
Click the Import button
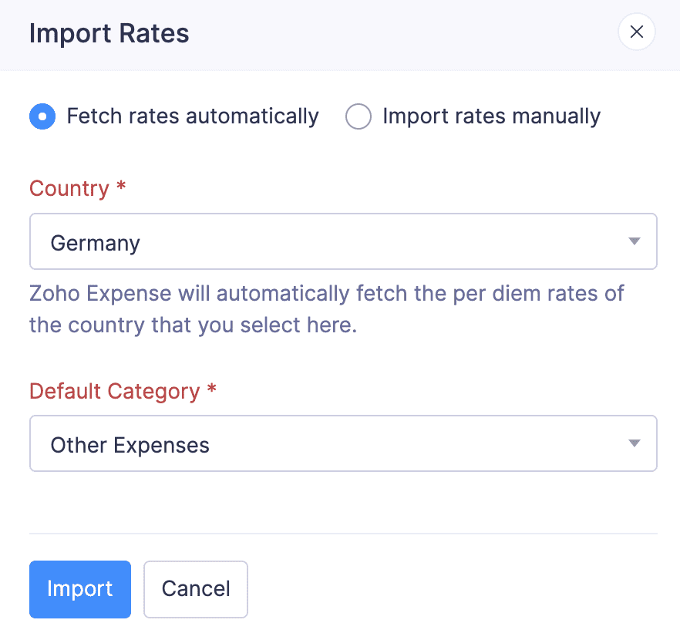(79, 589)
